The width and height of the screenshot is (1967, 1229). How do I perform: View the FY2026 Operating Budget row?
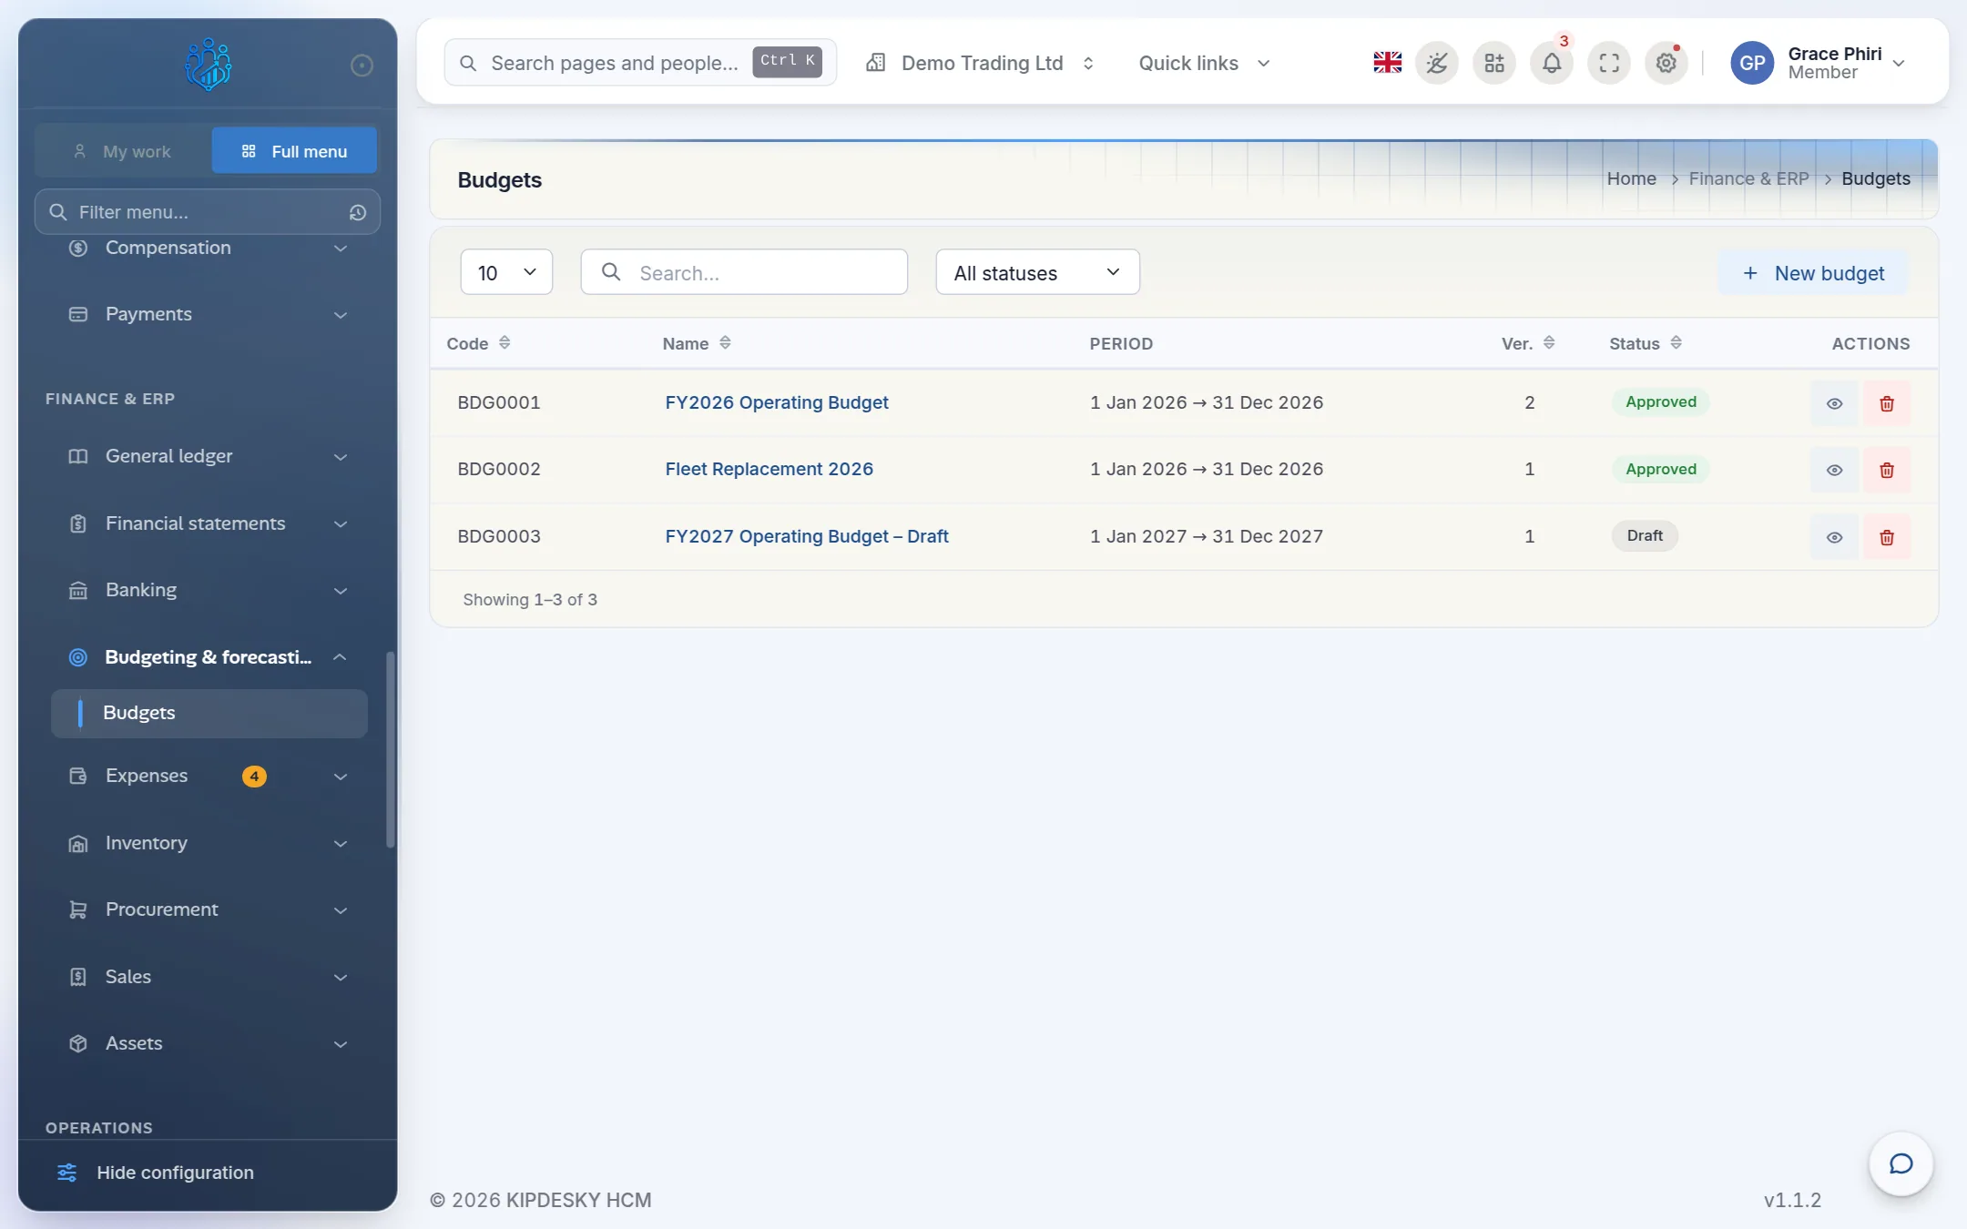(x=1834, y=403)
